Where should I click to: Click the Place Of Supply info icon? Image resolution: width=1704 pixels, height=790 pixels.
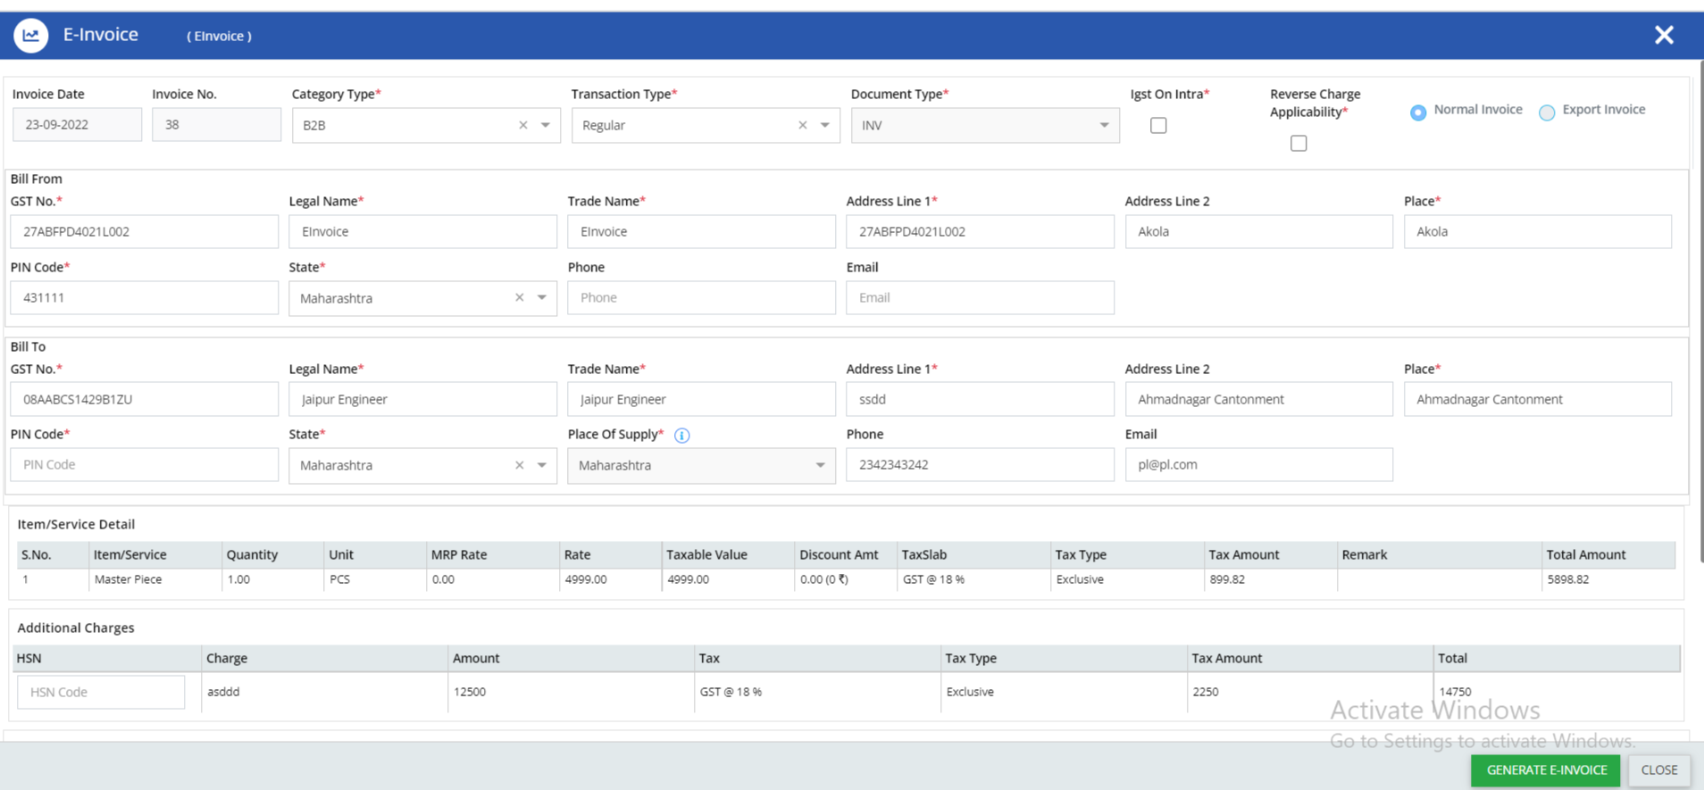click(681, 436)
